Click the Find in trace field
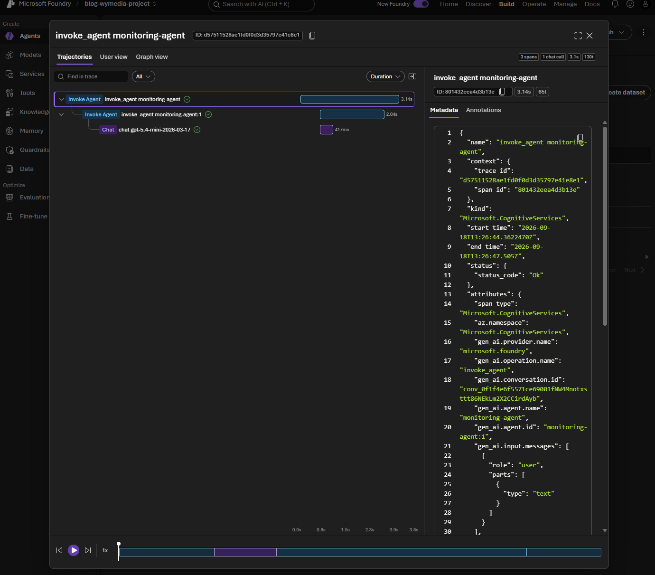 tap(91, 76)
